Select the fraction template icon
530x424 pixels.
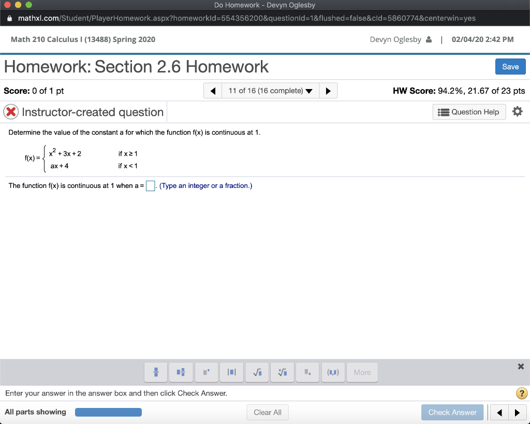[155, 372]
